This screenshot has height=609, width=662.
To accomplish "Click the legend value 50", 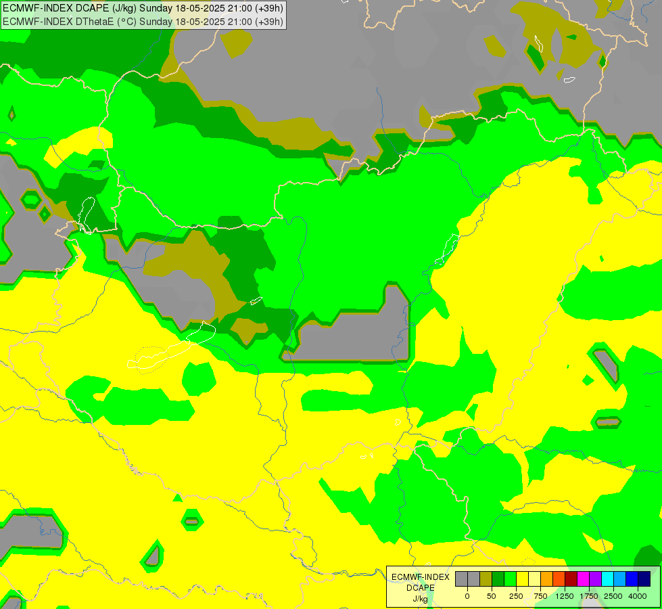I will tap(492, 596).
